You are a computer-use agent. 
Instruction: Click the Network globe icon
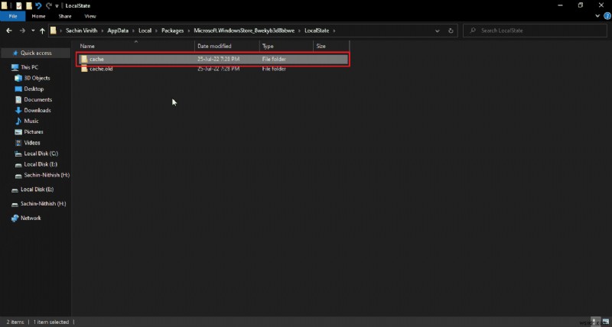pos(15,219)
